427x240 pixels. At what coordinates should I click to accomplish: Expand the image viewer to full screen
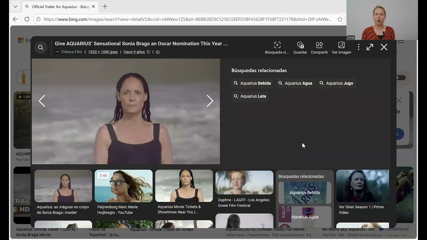pyautogui.click(x=370, y=47)
